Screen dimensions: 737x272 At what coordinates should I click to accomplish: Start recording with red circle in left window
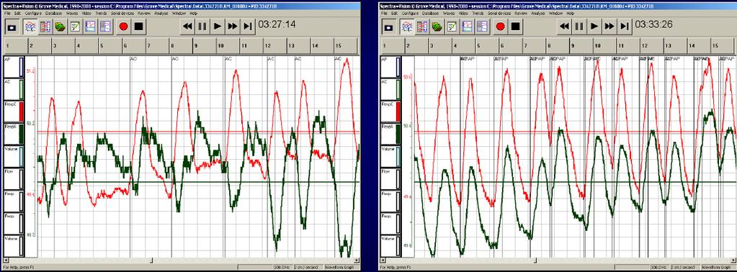click(124, 27)
